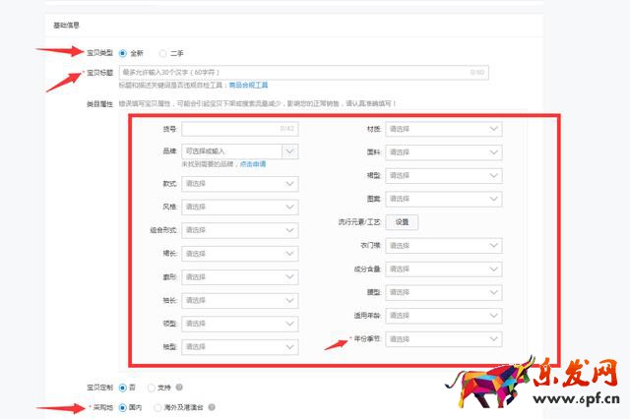Open the 款式 dropdown
This screenshot has width=630, height=419.
[x=240, y=183]
